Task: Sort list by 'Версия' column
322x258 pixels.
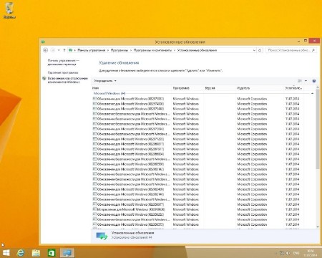Action: tap(220, 88)
